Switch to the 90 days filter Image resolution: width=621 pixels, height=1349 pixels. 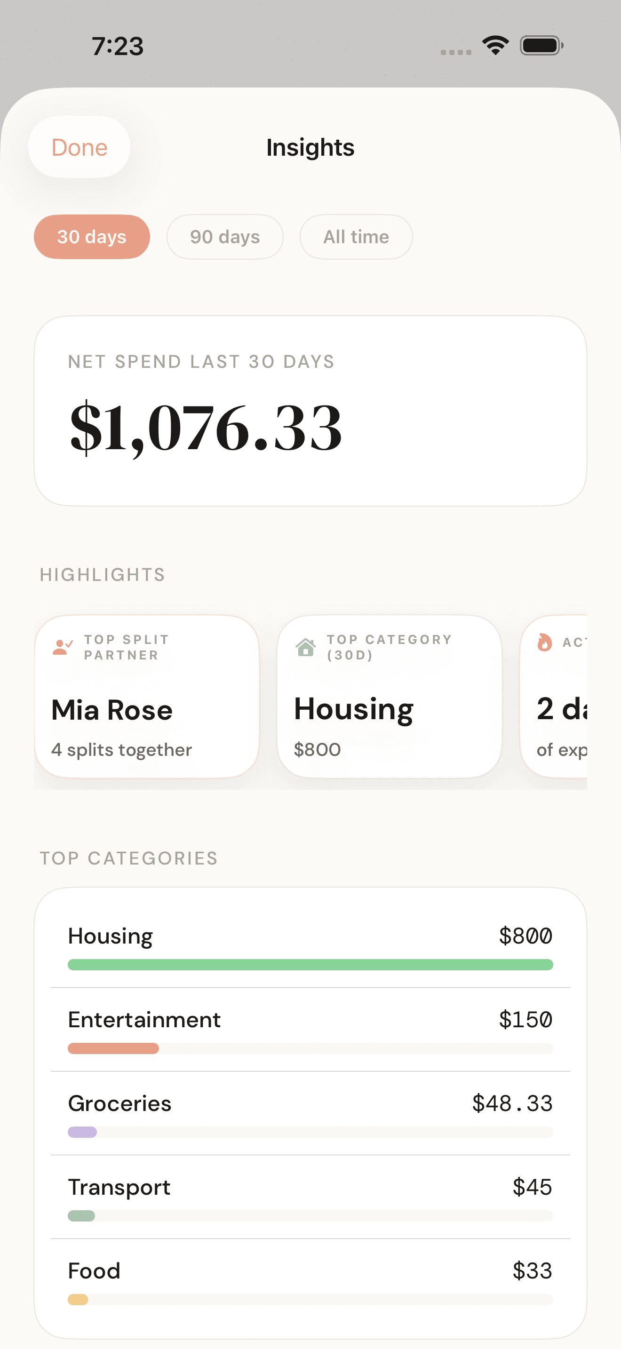point(224,237)
